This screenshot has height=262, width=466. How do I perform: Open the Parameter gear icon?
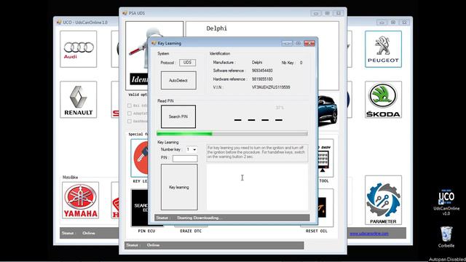(x=383, y=200)
